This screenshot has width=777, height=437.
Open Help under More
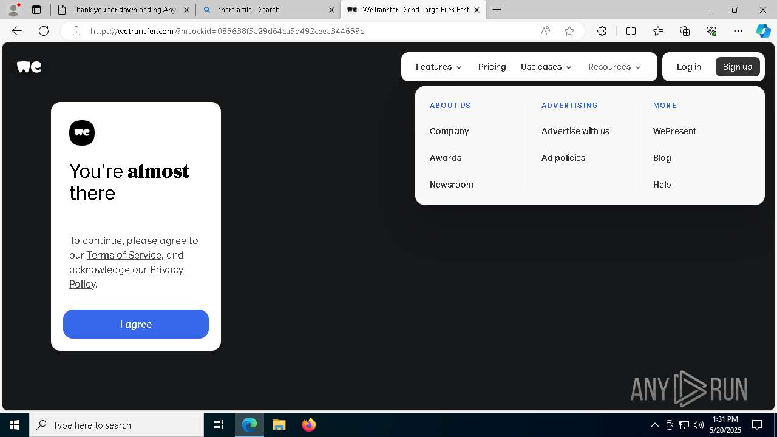[x=662, y=185]
